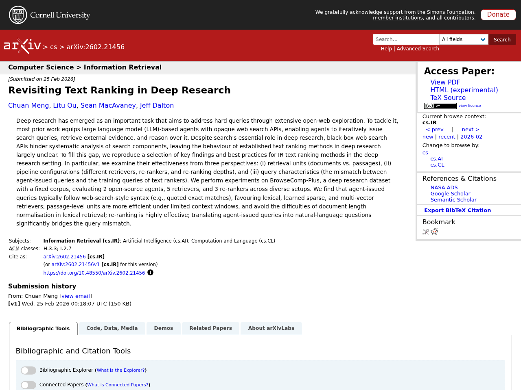
Task: Click the Reddit bookmark icon
Action: point(434,231)
